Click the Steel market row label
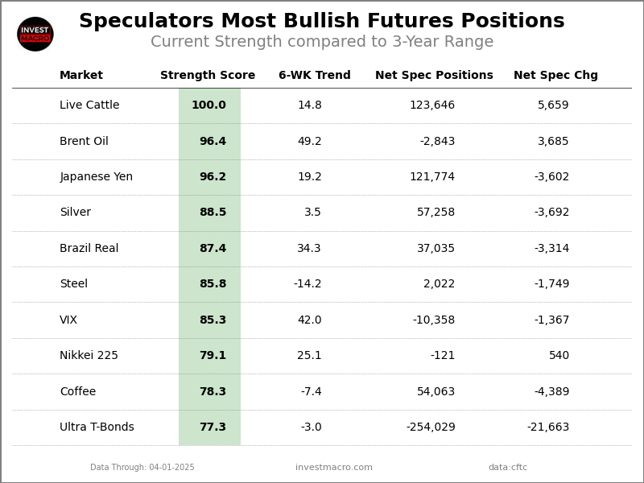 coord(73,284)
